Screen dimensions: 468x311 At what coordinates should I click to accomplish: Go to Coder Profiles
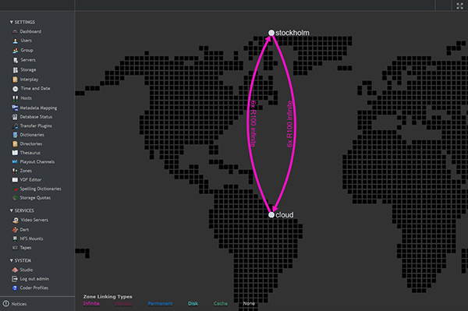click(x=34, y=288)
